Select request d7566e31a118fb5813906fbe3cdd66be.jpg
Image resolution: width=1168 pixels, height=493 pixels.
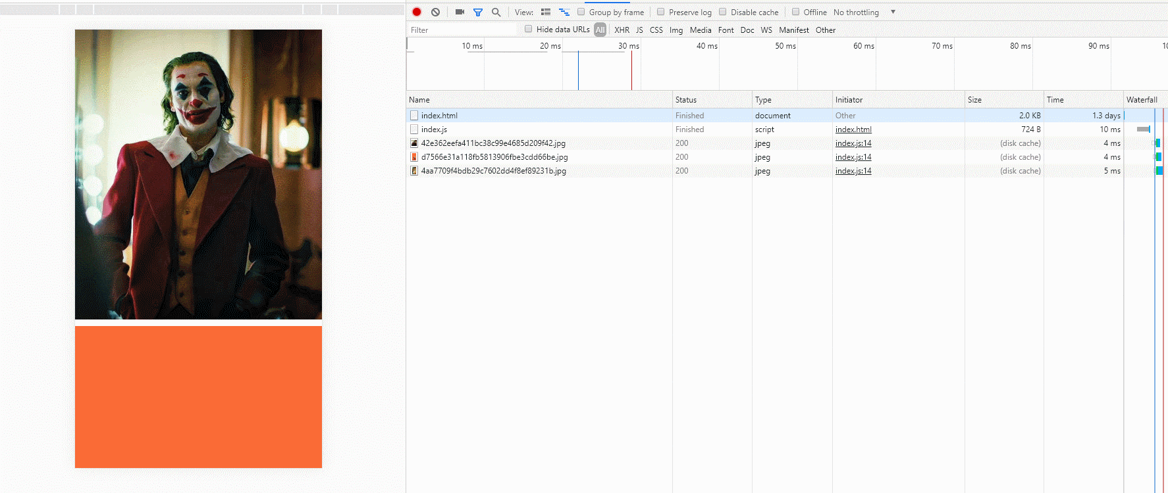tap(787, 157)
